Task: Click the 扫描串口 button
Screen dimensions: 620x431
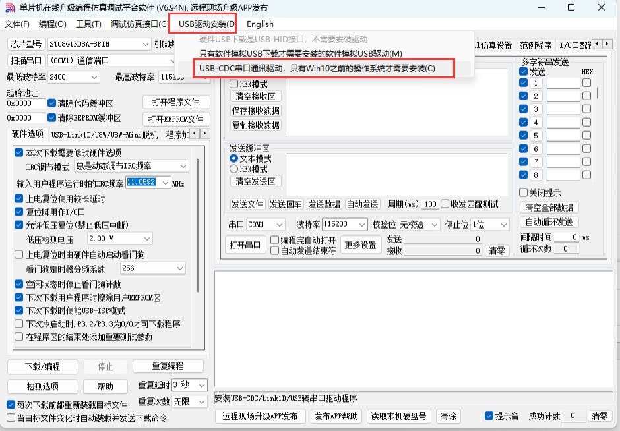Action: [x=26, y=61]
